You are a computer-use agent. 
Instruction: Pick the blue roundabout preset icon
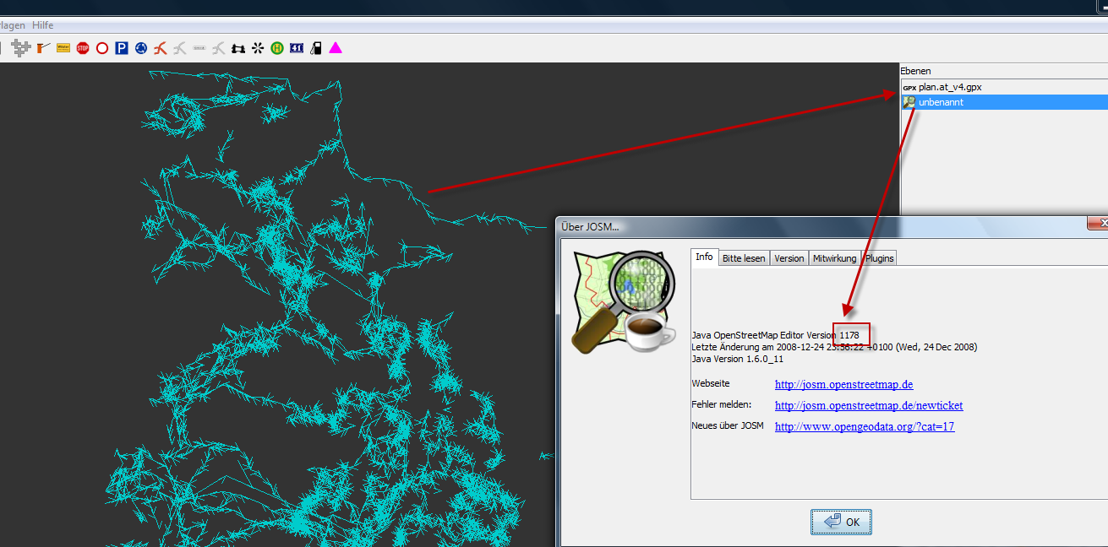pos(141,48)
